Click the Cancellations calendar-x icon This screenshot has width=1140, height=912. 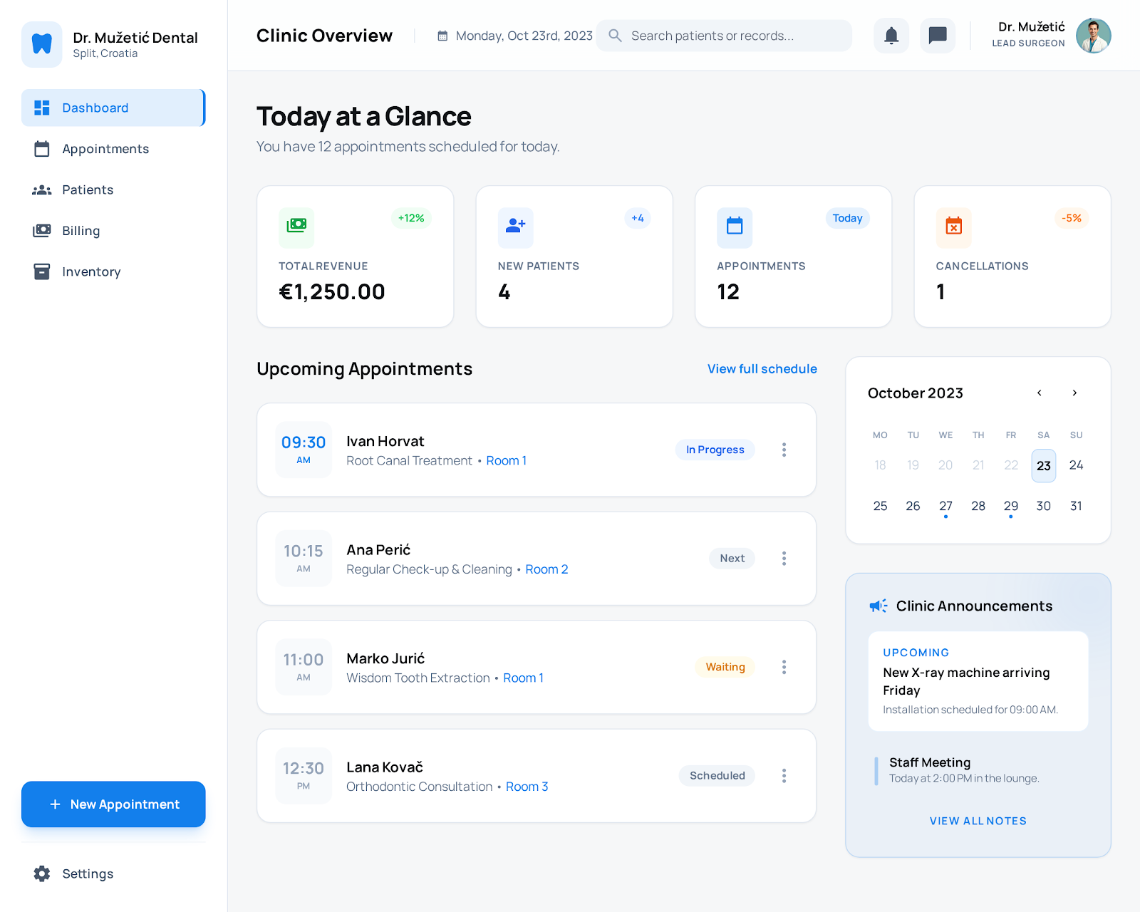coord(953,227)
